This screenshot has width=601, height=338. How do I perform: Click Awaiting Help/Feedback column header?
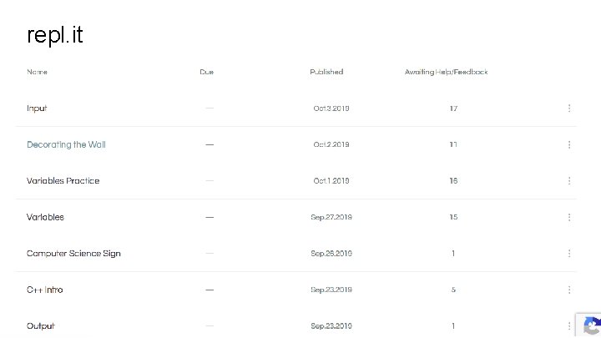[x=446, y=72]
